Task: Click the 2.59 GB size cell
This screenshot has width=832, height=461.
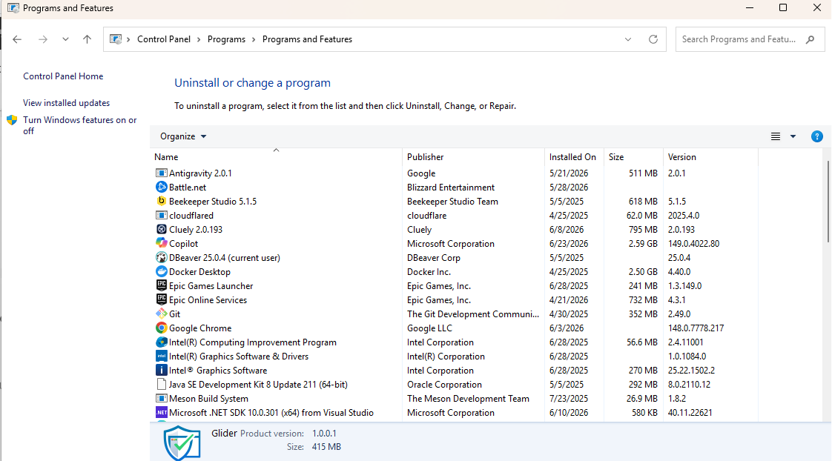Action: 643,244
